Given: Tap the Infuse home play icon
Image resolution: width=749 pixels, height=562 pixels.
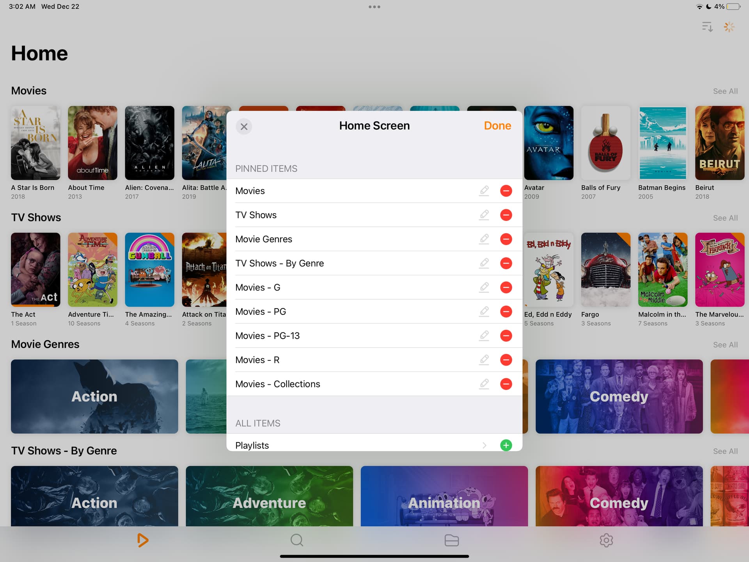Looking at the screenshot, I should click(142, 540).
